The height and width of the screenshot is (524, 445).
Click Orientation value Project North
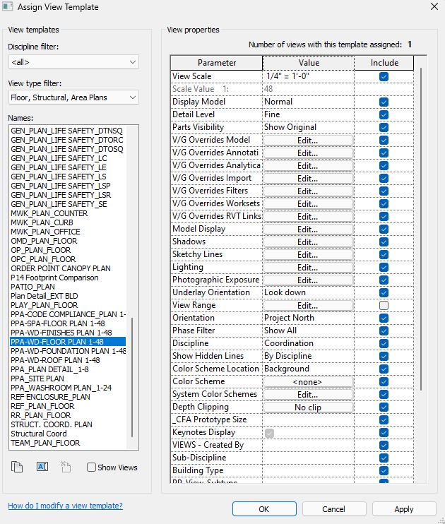(308, 318)
